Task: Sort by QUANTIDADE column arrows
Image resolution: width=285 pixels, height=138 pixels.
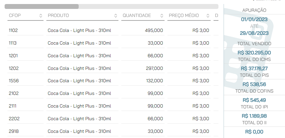Action: tap(162, 16)
